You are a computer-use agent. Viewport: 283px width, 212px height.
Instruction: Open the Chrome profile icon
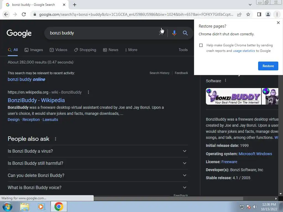(268, 14)
